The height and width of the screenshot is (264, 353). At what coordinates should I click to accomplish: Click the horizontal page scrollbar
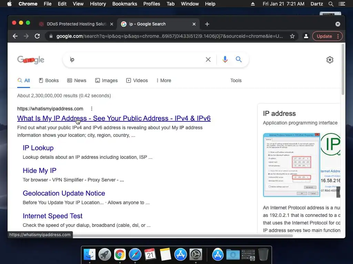[182, 236]
